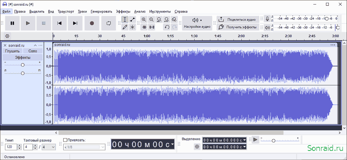The width and height of the screenshot is (347, 160).
Task: Open the Файл menu
Action: click(x=7, y=12)
